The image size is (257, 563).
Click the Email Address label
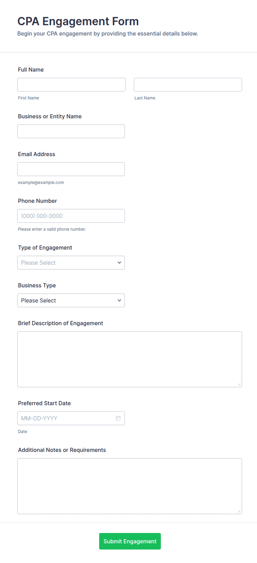click(x=36, y=154)
